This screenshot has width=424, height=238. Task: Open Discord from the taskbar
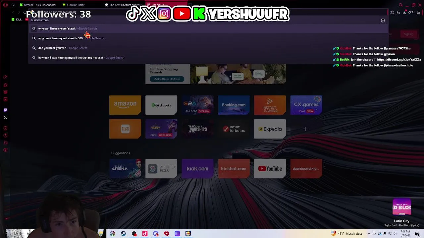(x=156, y=234)
